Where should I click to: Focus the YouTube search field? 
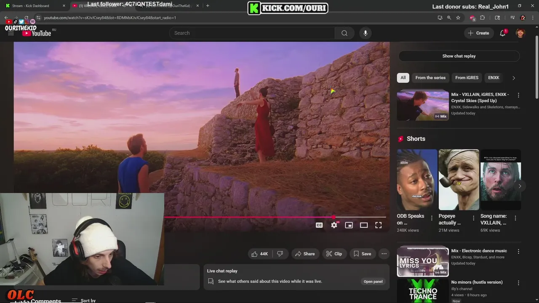coord(252,33)
